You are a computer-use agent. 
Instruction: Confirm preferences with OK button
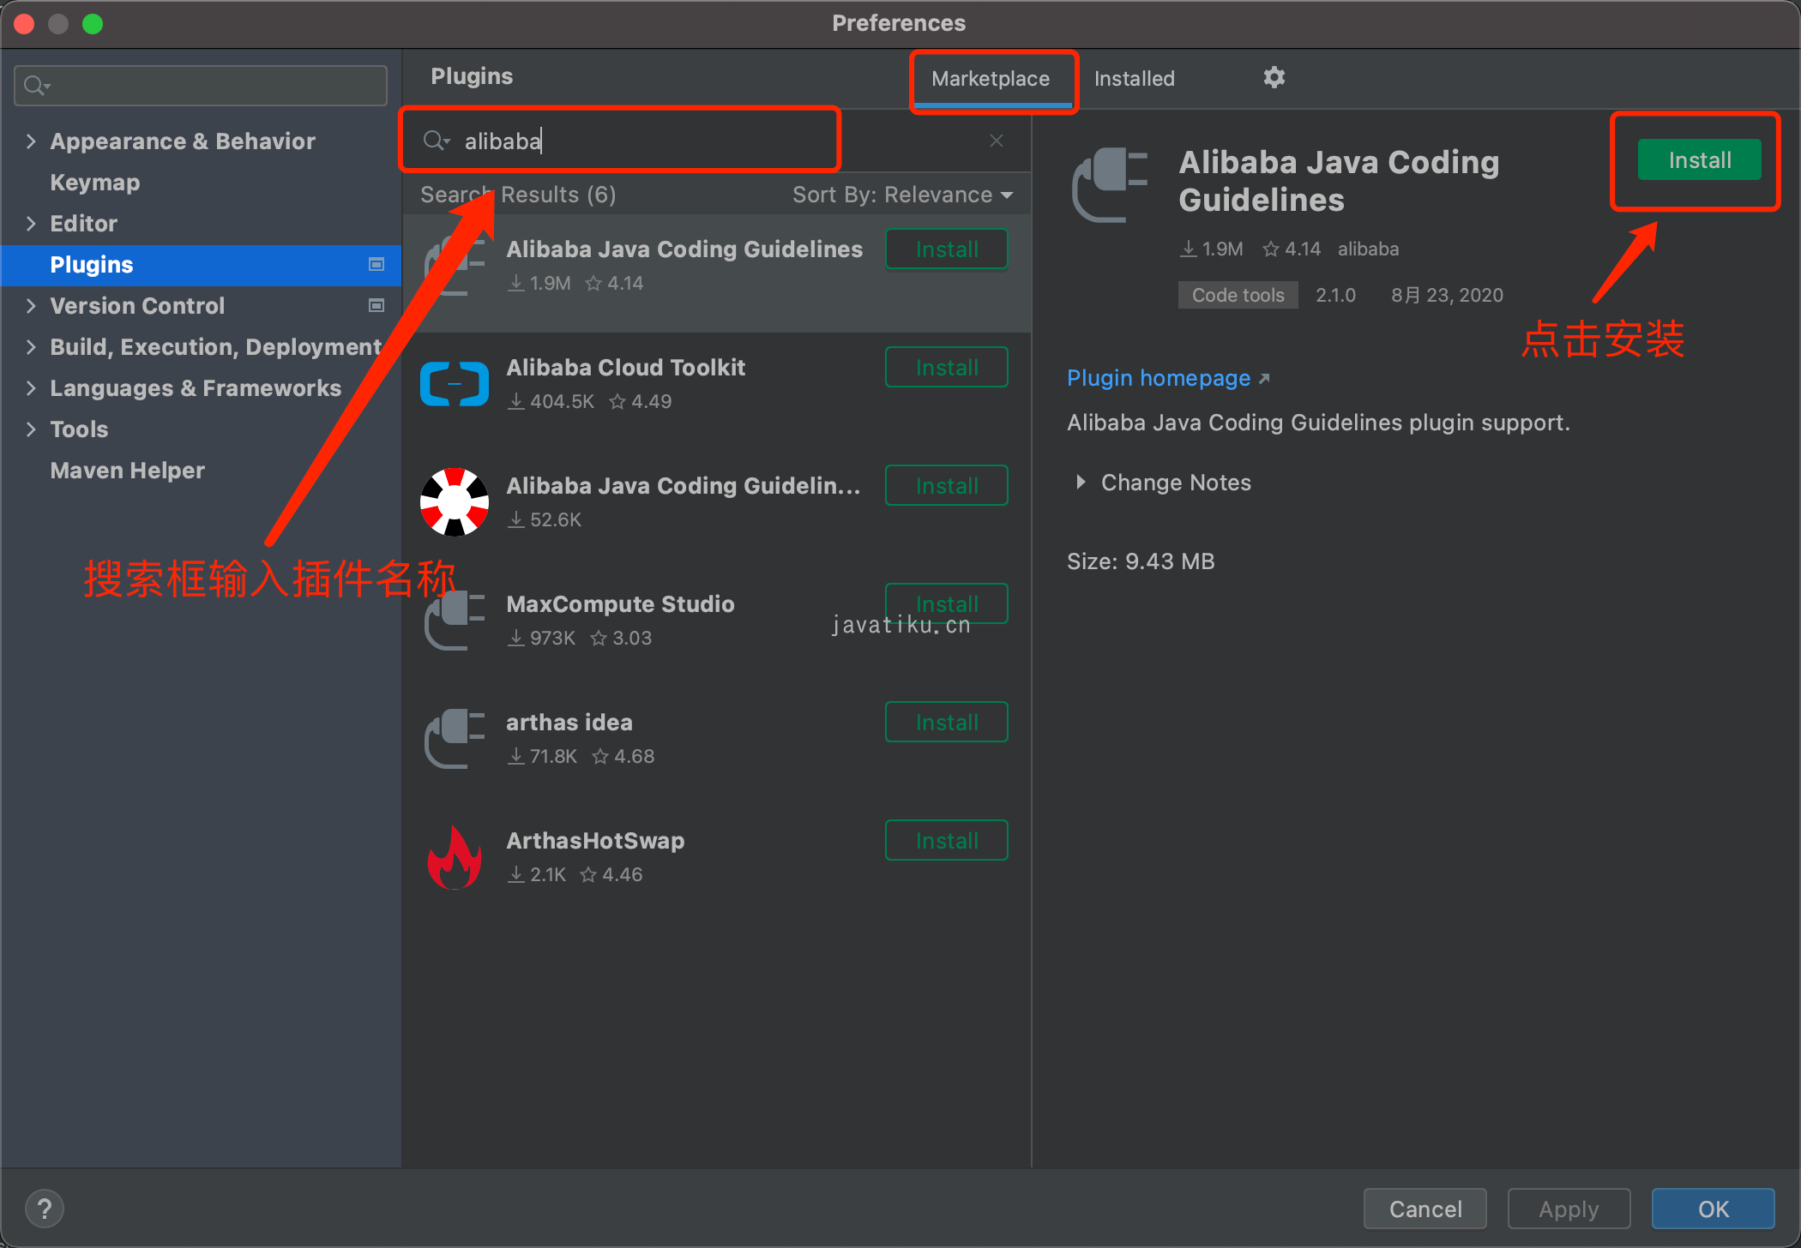pyautogui.click(x=1713, y=1209)
